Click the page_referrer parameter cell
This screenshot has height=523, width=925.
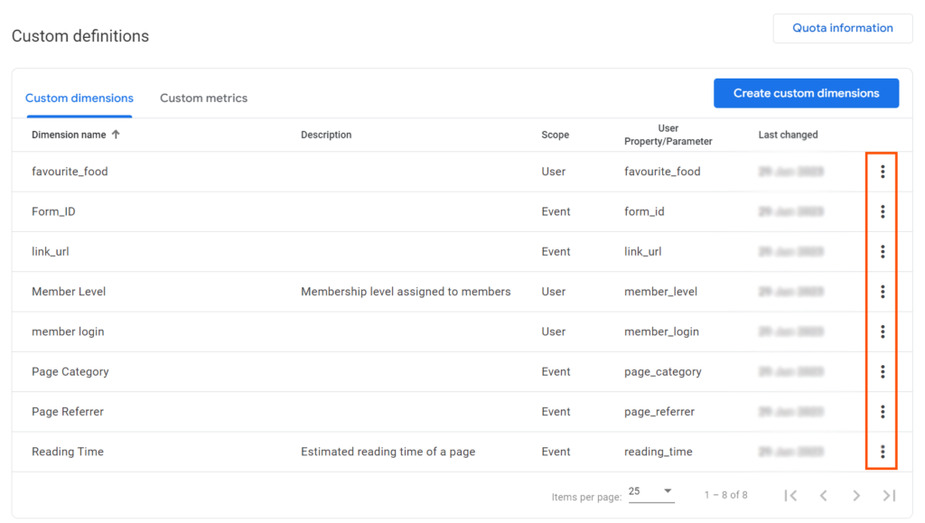point(659,412)
